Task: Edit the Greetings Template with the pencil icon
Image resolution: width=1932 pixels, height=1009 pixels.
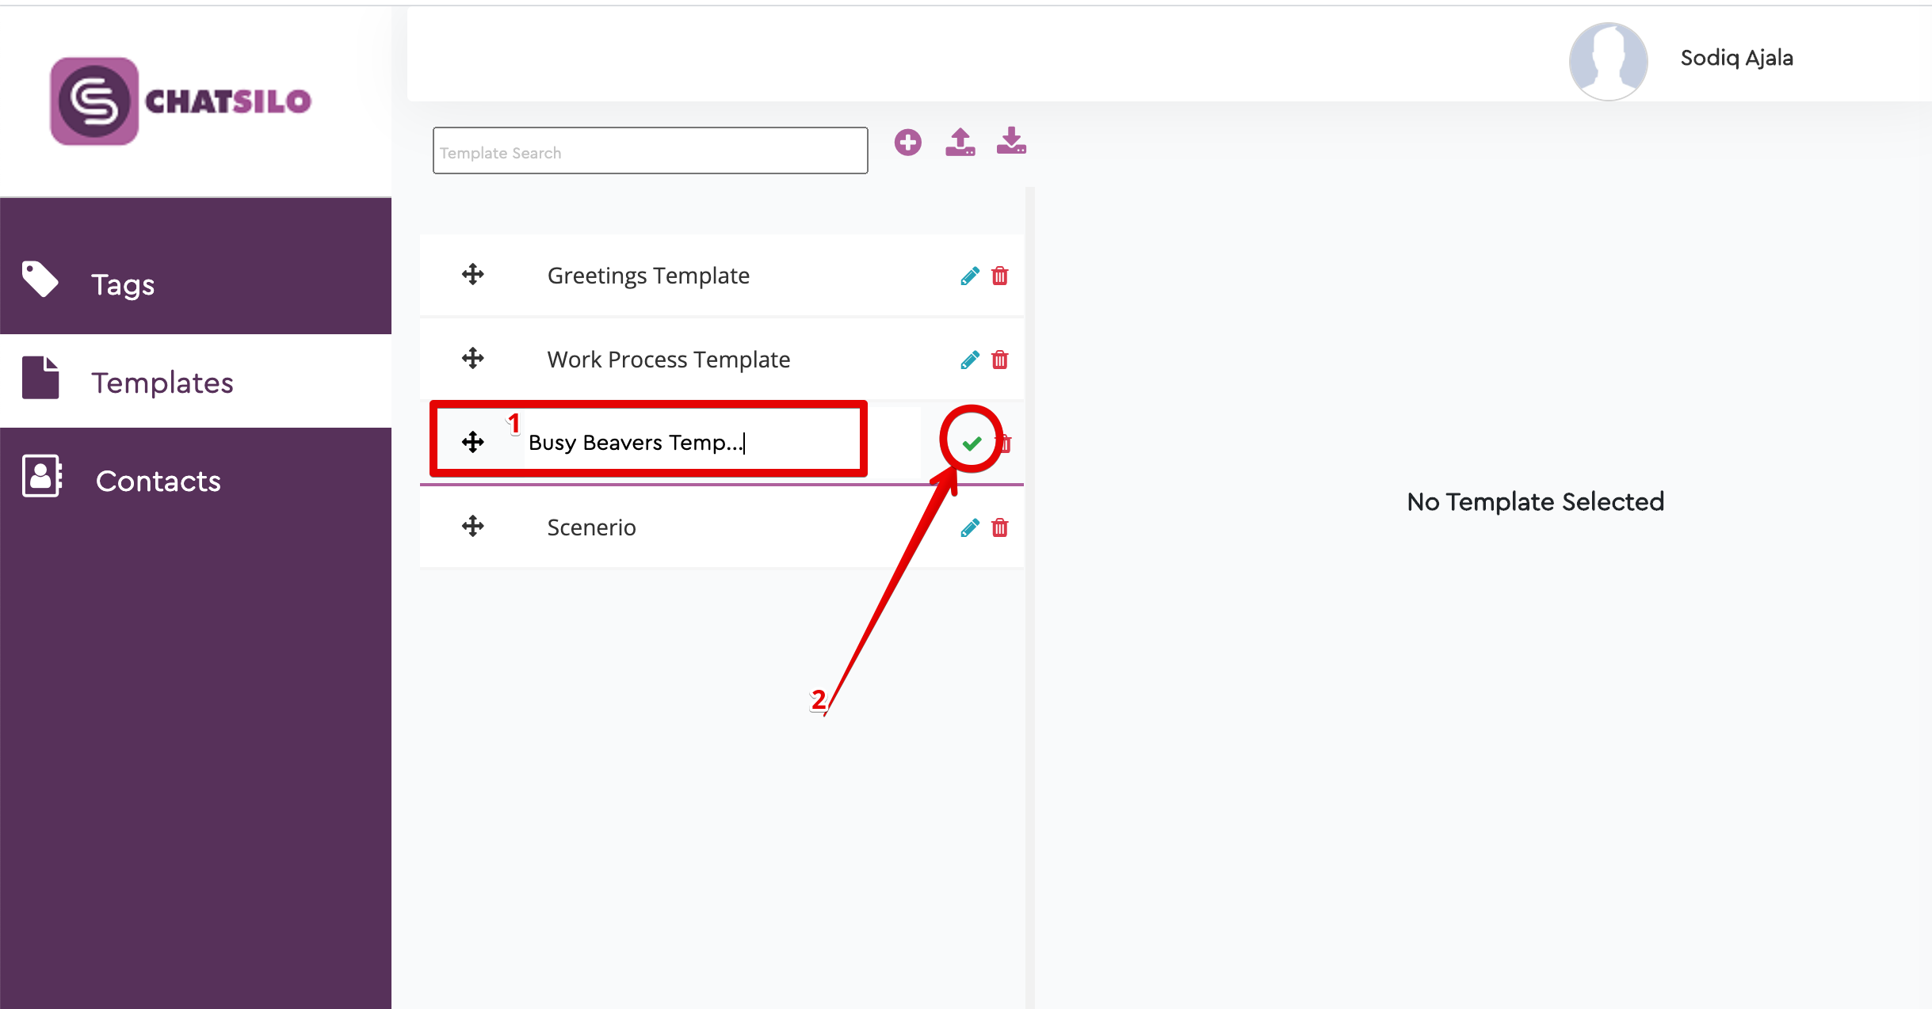Action: tap(968, 276)
